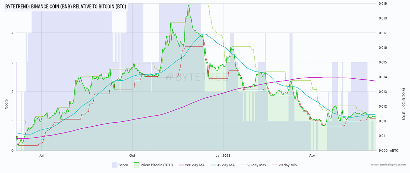Click the Score axis value 0

pyautogui.click(x=13, y=150)
